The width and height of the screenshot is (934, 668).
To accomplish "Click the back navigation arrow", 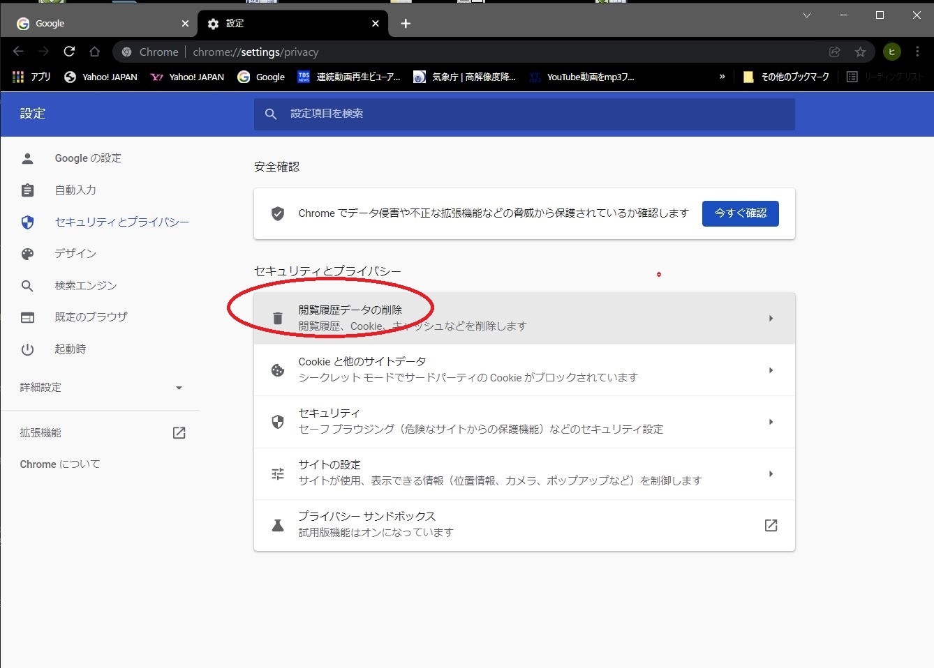I will coord(18,52).
